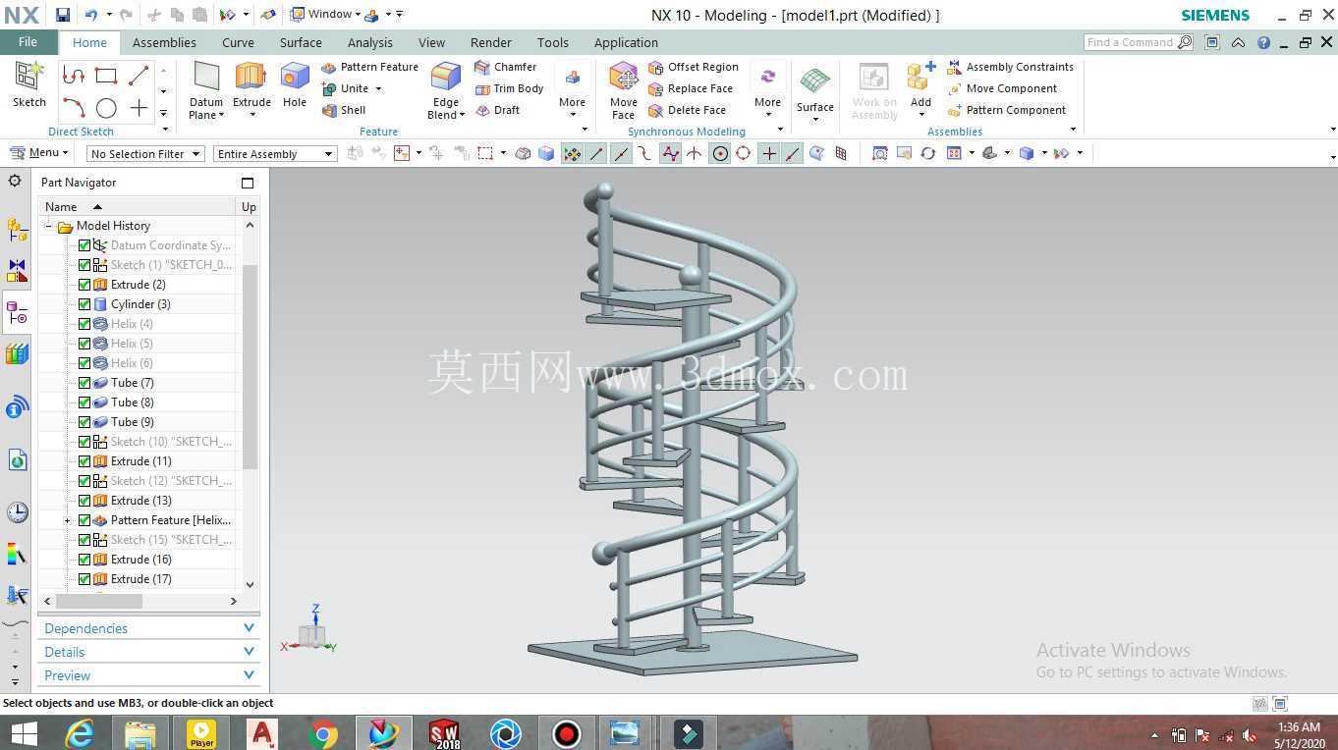
Task: Select the Chamfer tool
Action: 505,67
